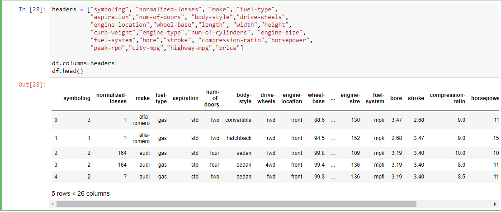The image size is (501, 212).
Task: Click the 'compression-ratio' column header
Action: click(x=447, y=98)
